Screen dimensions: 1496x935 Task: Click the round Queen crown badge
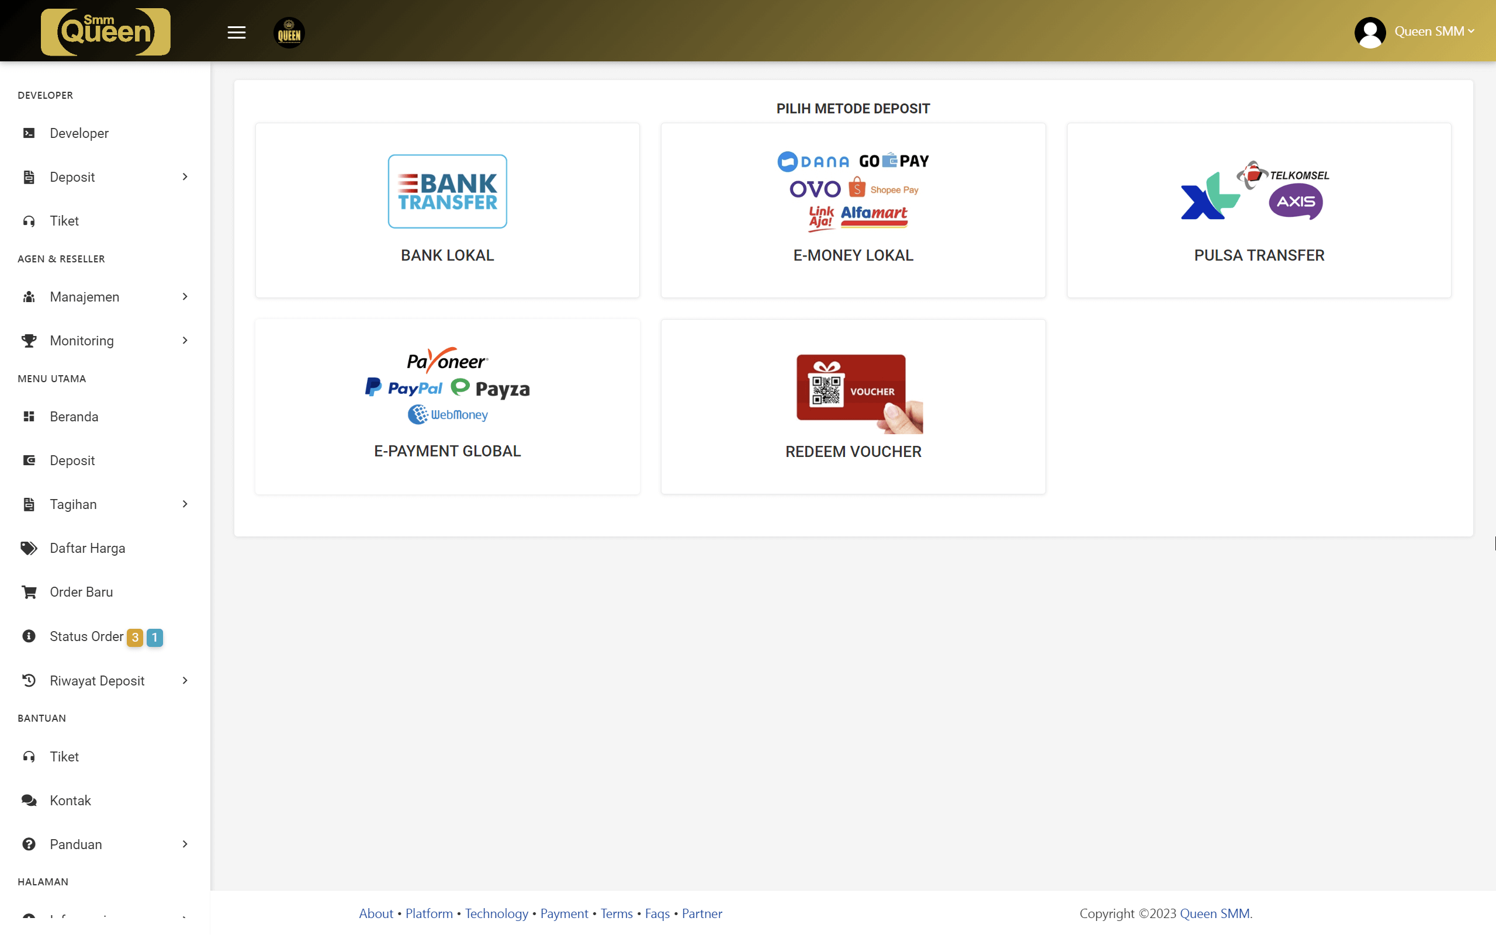tap(289, 32)
